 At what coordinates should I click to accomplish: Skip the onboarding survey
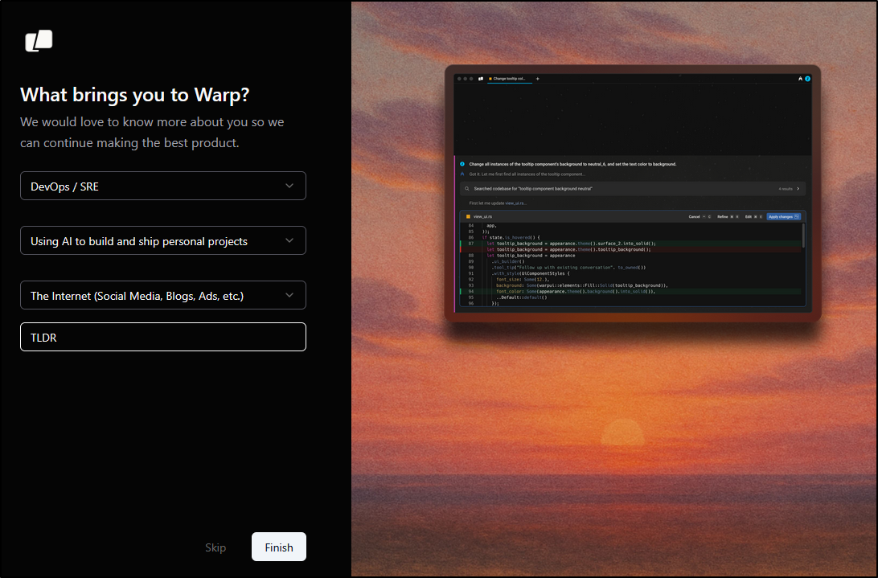click(215, 547)
